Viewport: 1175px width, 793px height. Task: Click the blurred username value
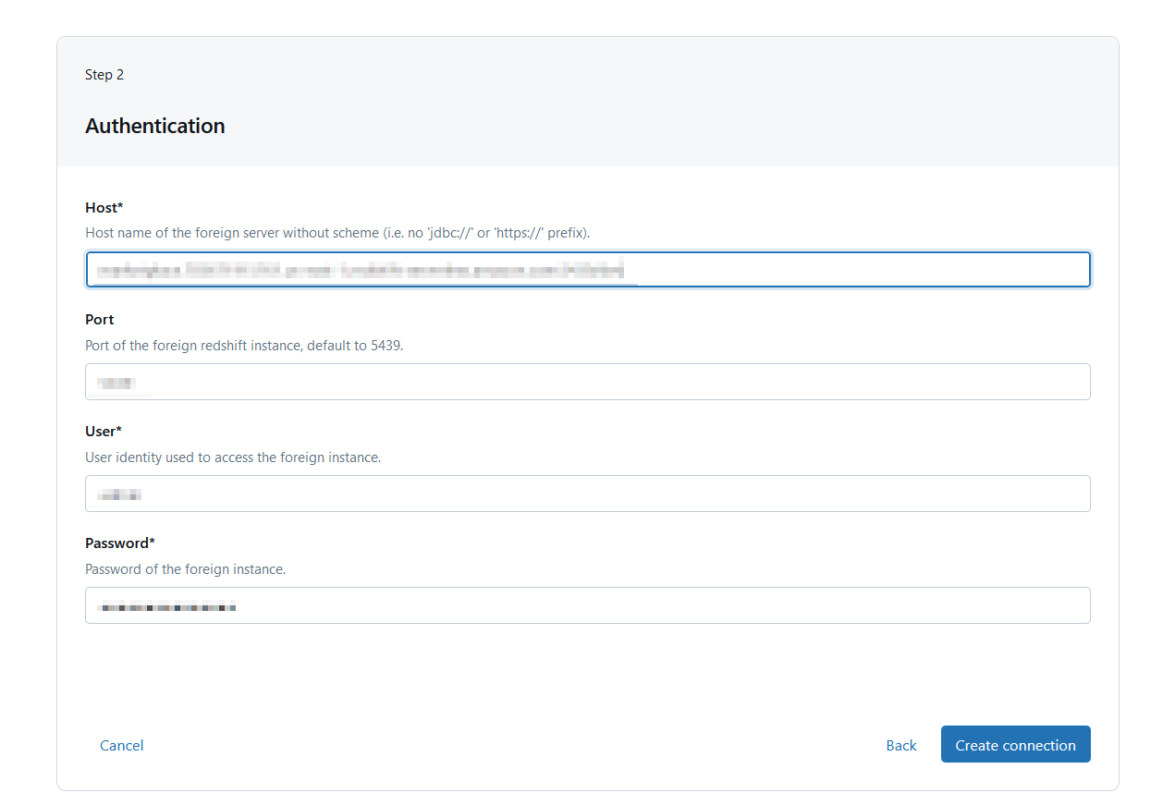120,495
